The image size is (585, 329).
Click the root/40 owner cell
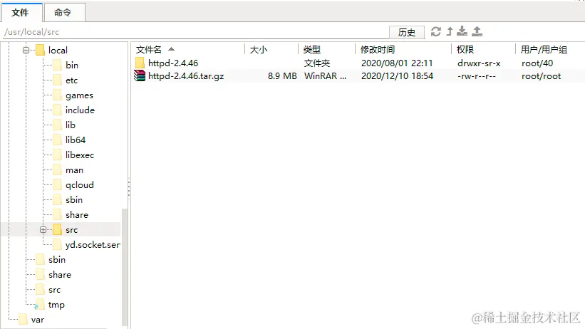click(x=537, y=63)
